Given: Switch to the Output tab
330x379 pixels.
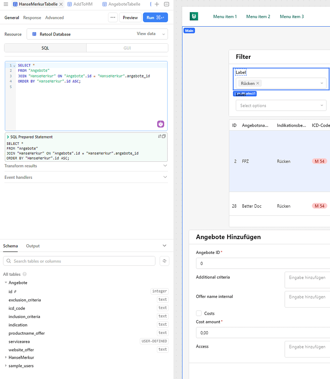Looking at the screenshot, I should pyautogui.click(x=33, y=246).
